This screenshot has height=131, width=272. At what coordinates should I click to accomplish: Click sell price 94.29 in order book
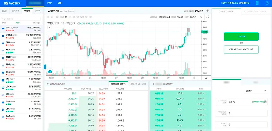click(101, 94)
